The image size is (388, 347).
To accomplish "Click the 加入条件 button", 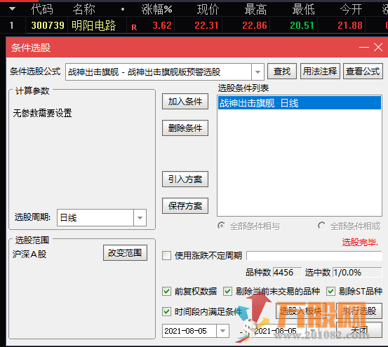I will 185,102.
